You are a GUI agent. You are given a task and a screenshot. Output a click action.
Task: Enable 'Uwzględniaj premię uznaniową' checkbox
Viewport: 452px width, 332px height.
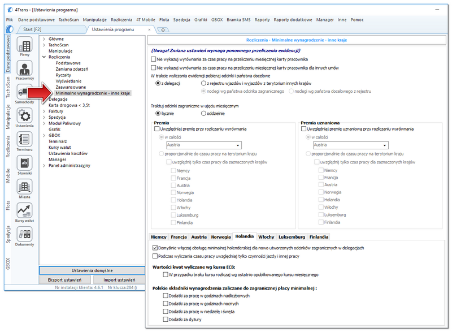click(303, 129)
